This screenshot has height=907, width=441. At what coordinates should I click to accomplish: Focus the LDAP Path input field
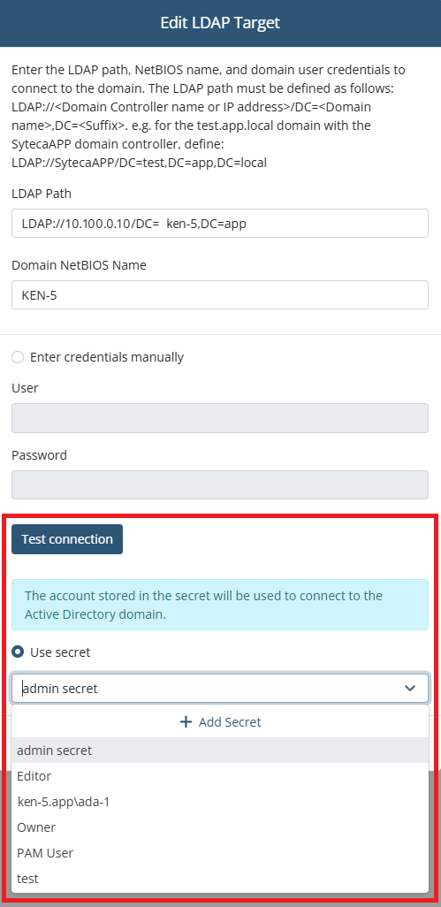(220, 224)
